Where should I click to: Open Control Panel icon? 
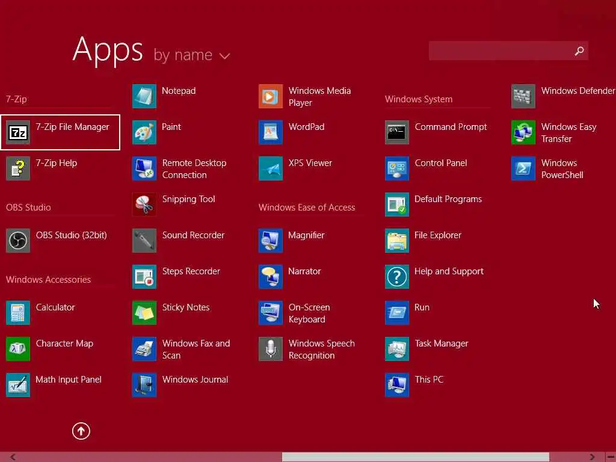tap(397, 168)
